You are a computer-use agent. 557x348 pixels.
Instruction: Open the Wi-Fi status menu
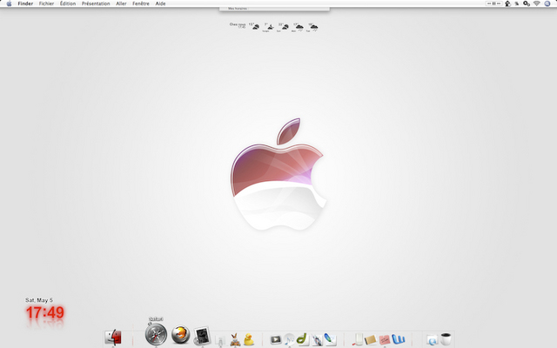(x=537, y=3)
